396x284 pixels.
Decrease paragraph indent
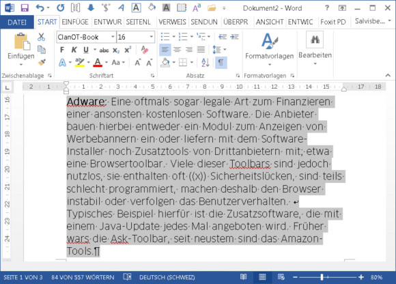point(223,37)
